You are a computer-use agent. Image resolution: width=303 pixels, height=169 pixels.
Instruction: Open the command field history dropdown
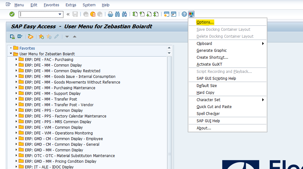click(x=60, y=14)
